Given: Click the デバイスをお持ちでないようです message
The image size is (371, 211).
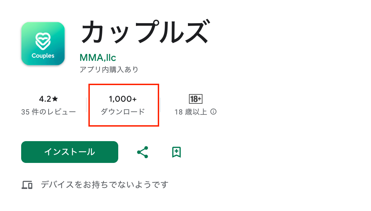Looking at the screenshot, I should [x=104, y=185].
